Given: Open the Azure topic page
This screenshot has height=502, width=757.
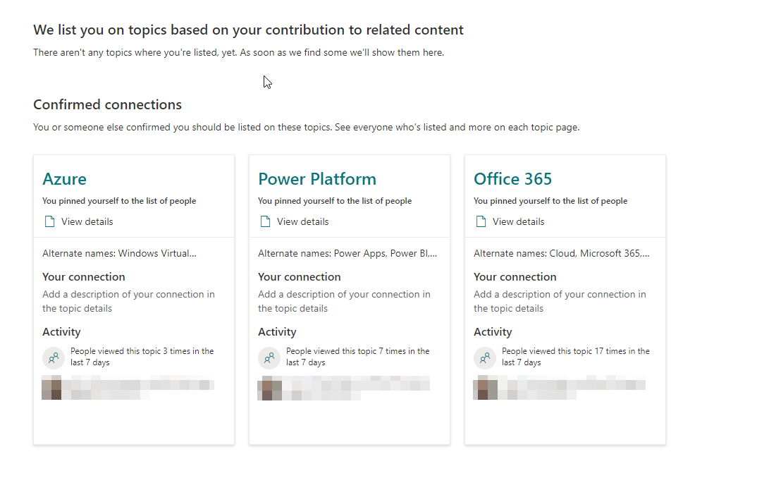Looking at the screenshot, I should tap(64, 178).
